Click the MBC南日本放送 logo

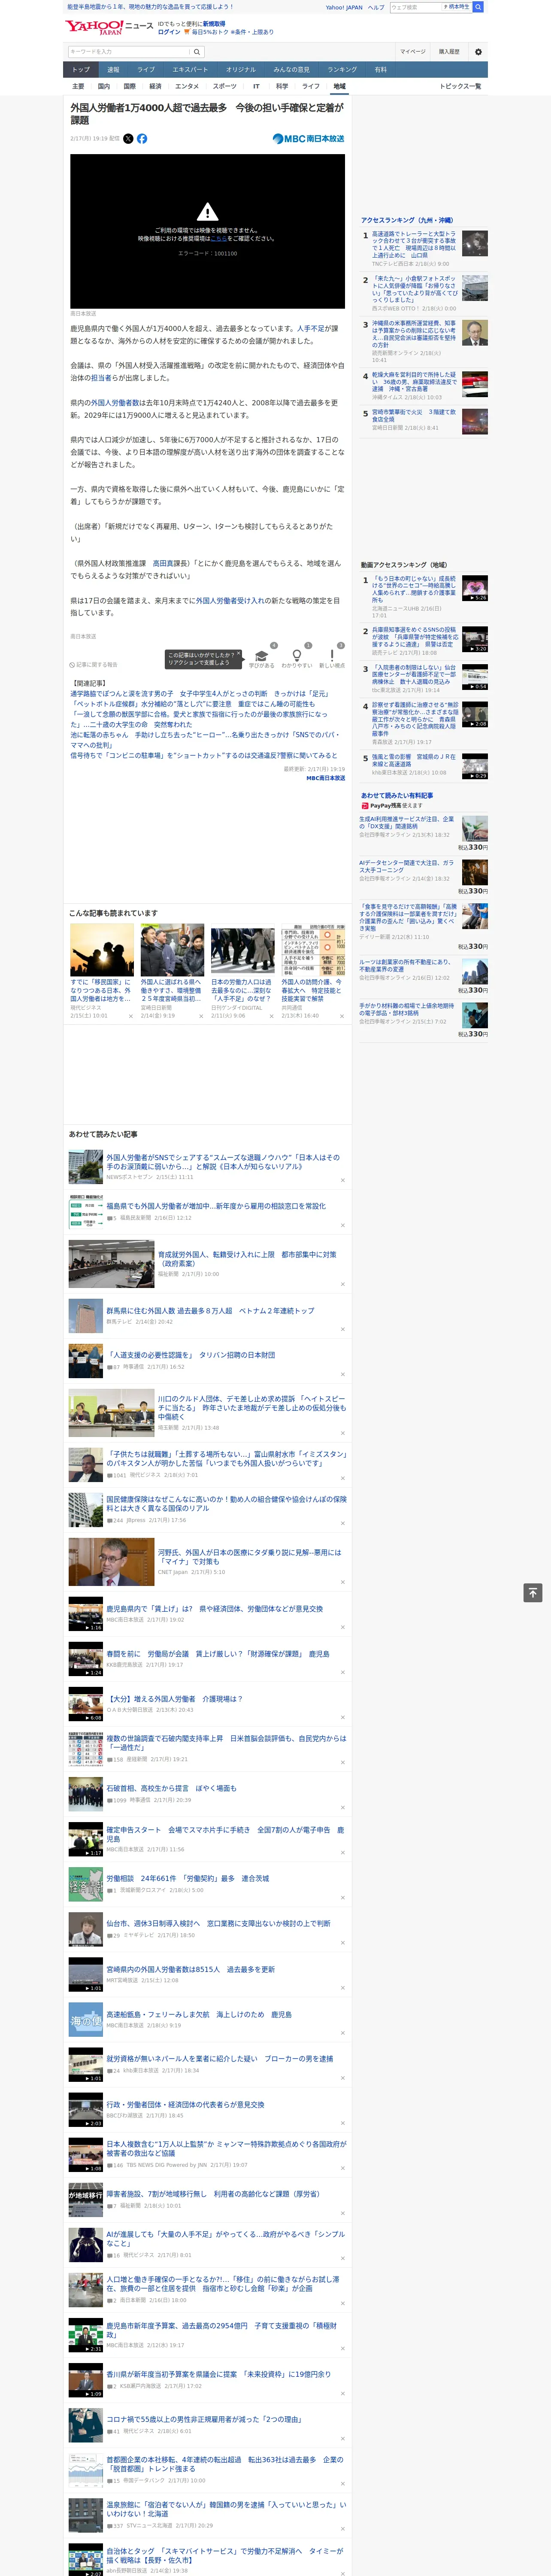pos(308,139)
